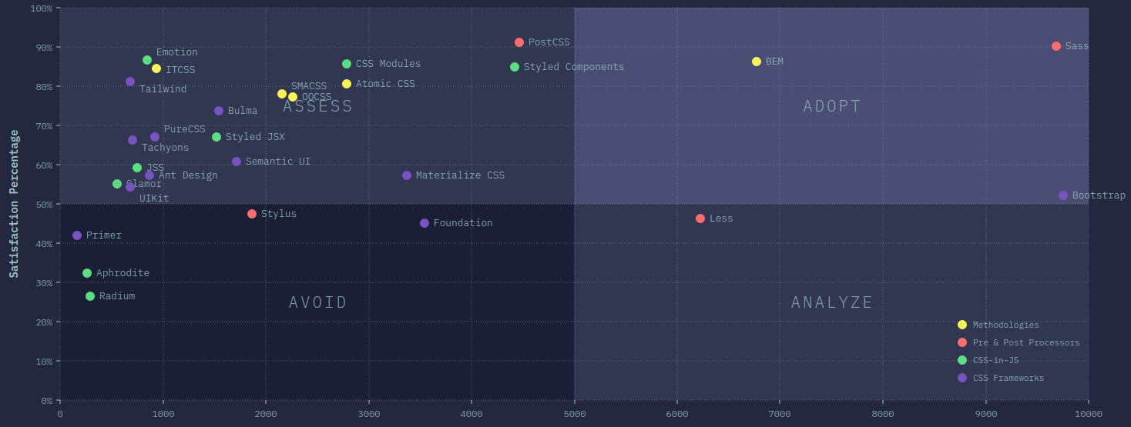Viewport: 1131px width, 427px height.
Task: Select the SMACSS yellow dot
Action: [x=282, y=94]
